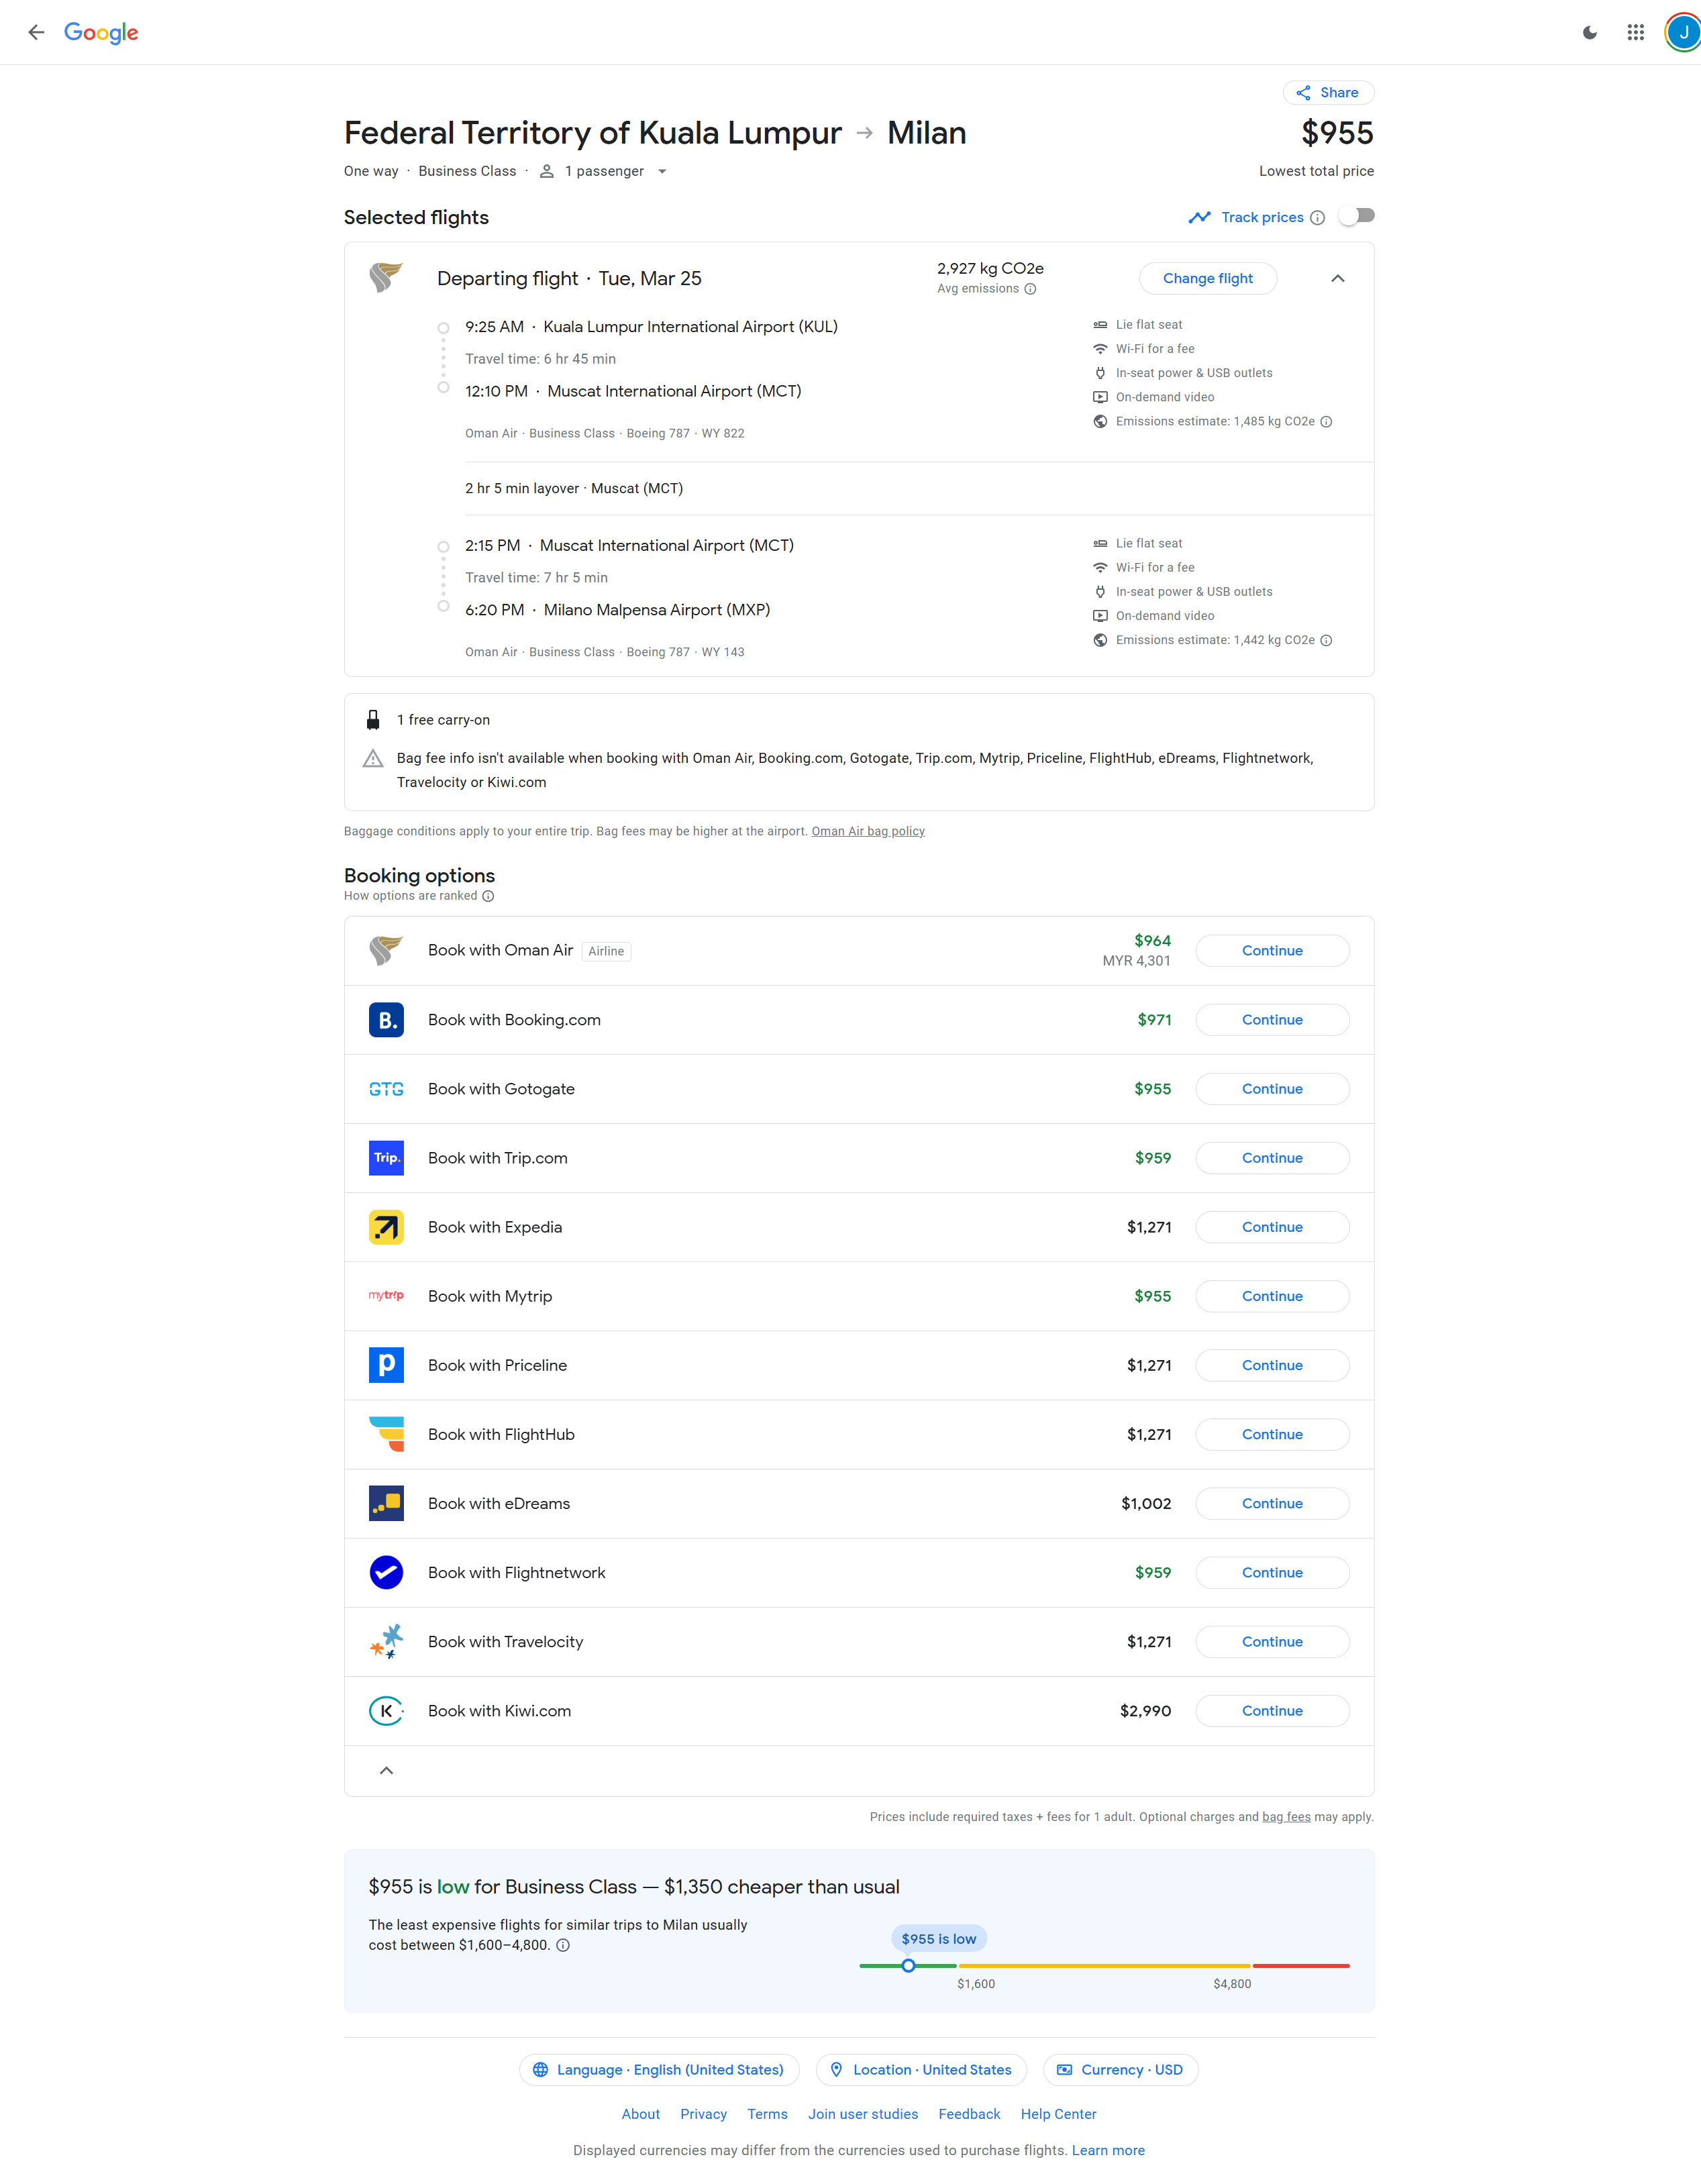Click the 2 hr 5 min layover text
This screenshot has width=1701, height=2184.
pos(574,488)
